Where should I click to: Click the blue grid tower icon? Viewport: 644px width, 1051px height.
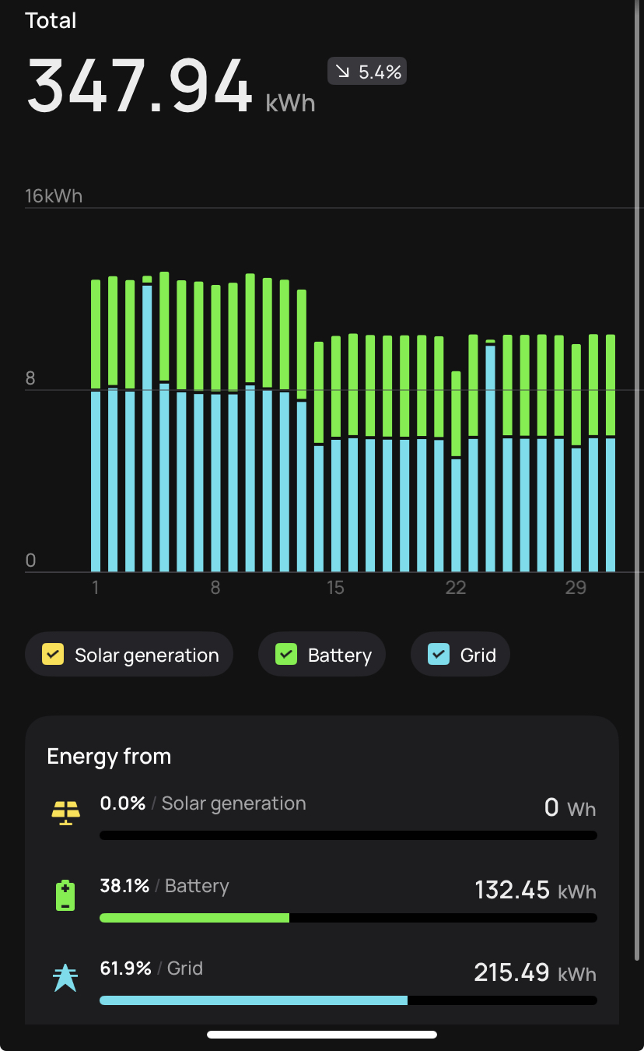tap(65, 977)
